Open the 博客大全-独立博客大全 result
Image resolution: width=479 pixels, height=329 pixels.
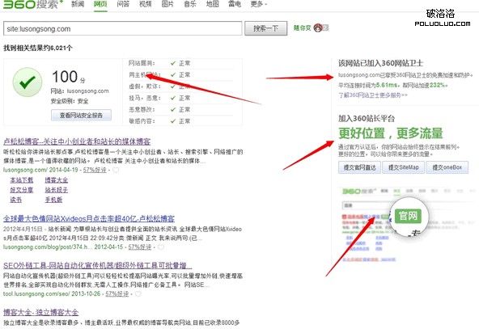[41, 312]
